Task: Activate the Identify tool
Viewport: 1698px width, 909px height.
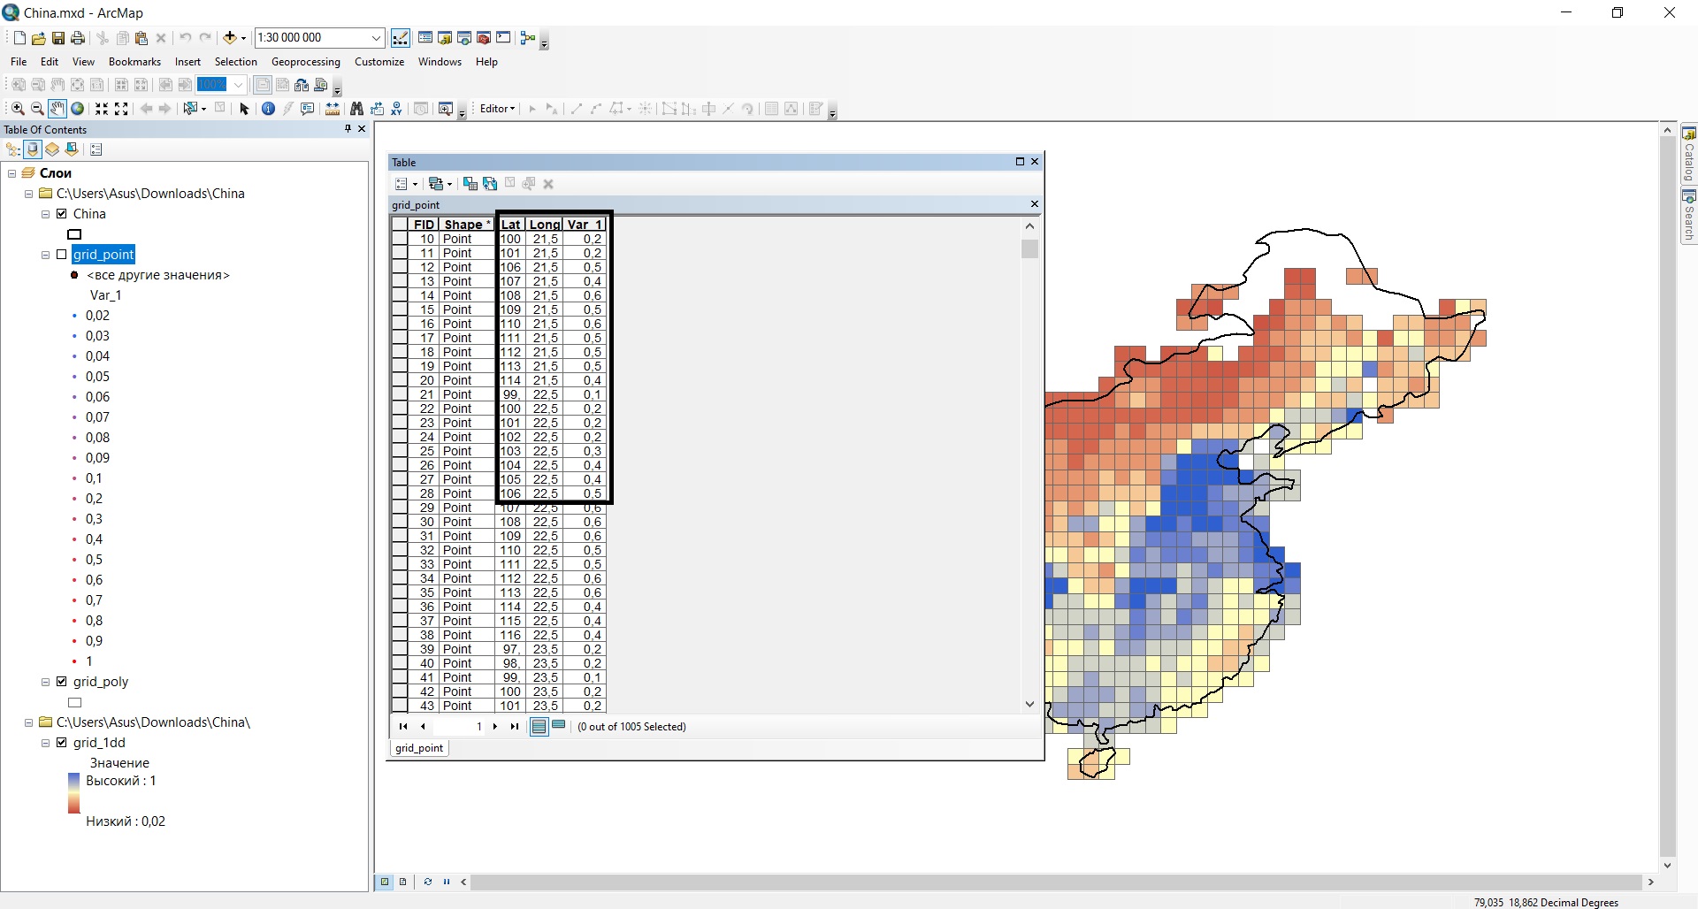Action: [268, 109]
